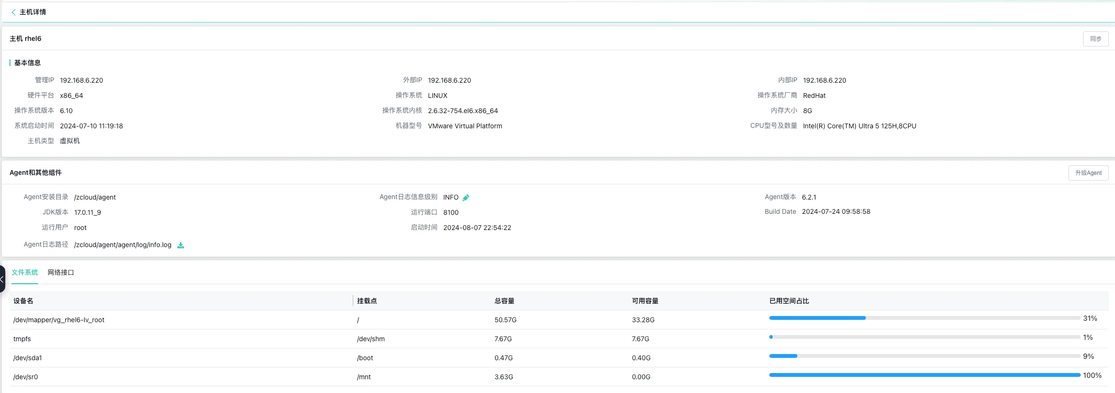The width and height of the screenshot is (1115, 393).
Task: Select the /dev/mapper/vg_rhel6-lv_root row
Action: click(59, 320)
